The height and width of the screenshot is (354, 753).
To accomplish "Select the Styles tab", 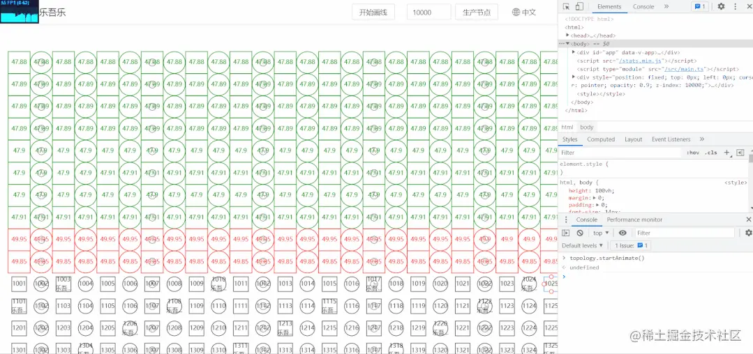I will click(x=569, y=139).
